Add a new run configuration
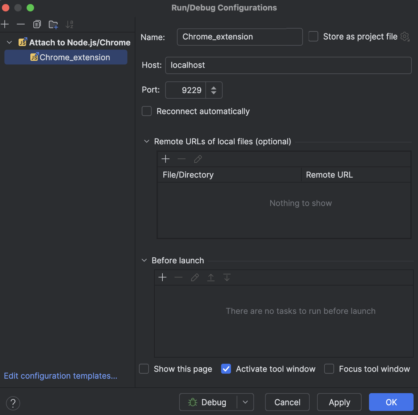This screenshot has width=418, height=415. [x=5, y=24]
